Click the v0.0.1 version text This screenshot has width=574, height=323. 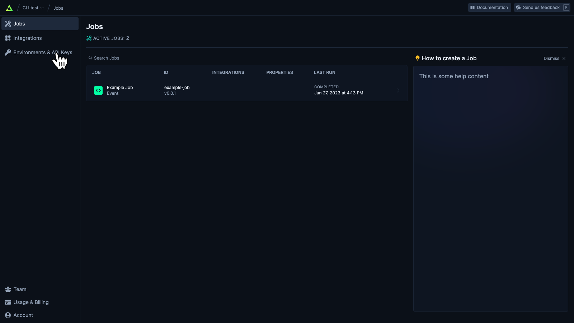coord(170,93)
